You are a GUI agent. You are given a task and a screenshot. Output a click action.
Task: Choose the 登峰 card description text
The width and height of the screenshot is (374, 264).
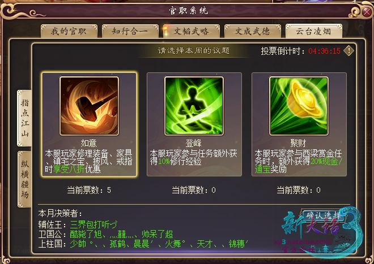pyautogui.click(x=193, y=158)
